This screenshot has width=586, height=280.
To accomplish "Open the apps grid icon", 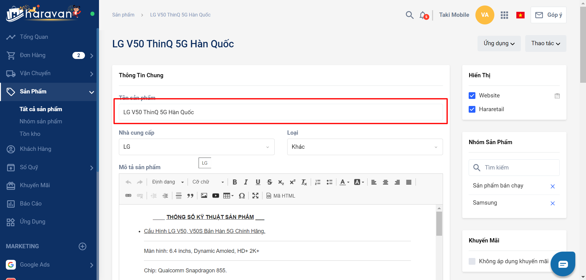I will tap(504, 15).
